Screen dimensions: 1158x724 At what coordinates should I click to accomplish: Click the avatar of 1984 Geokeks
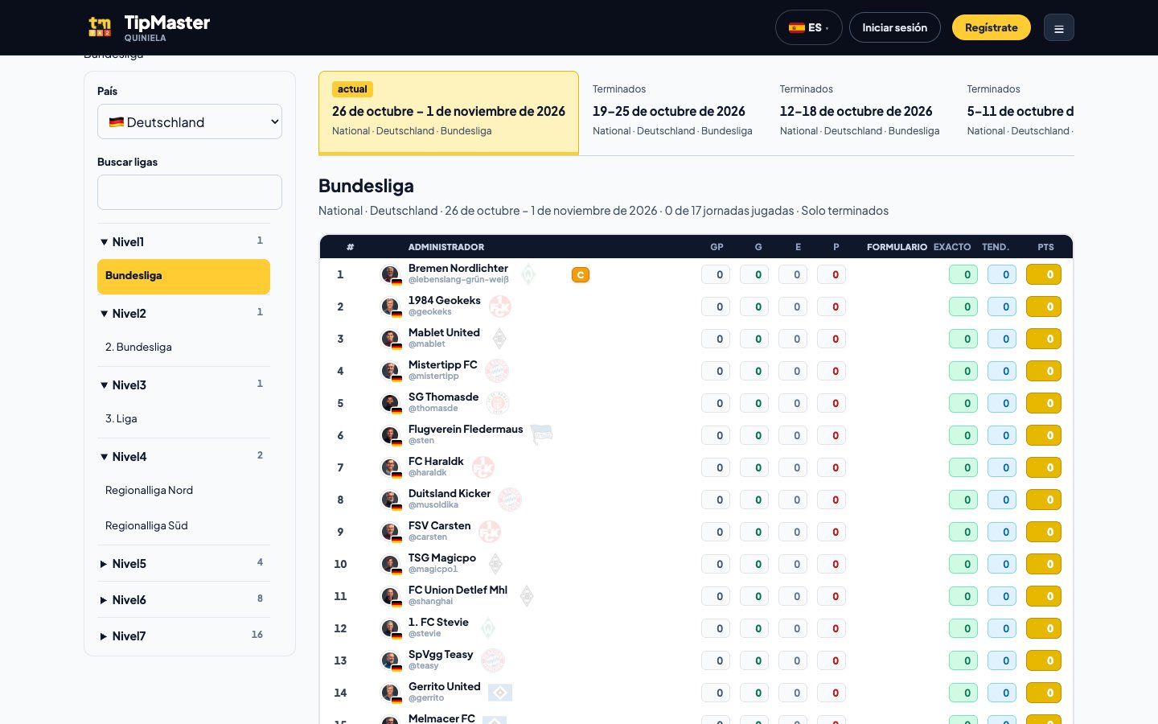tap(390, 306)
